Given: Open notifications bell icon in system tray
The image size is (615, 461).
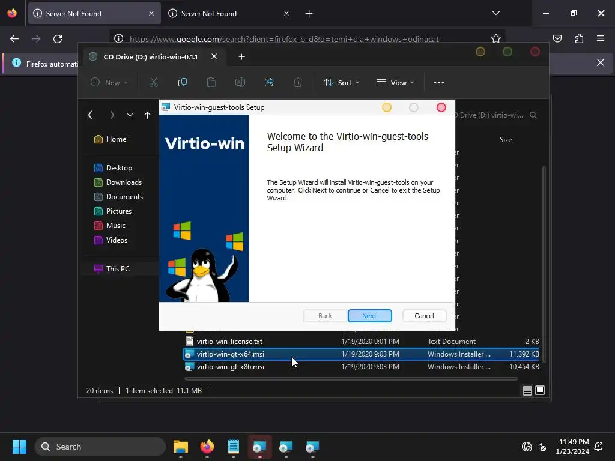Looking at the screenshot, I should 599,447.
